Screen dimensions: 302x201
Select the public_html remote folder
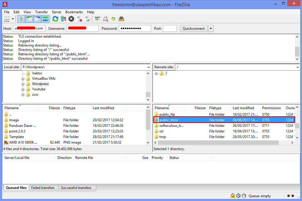[224, 120]
